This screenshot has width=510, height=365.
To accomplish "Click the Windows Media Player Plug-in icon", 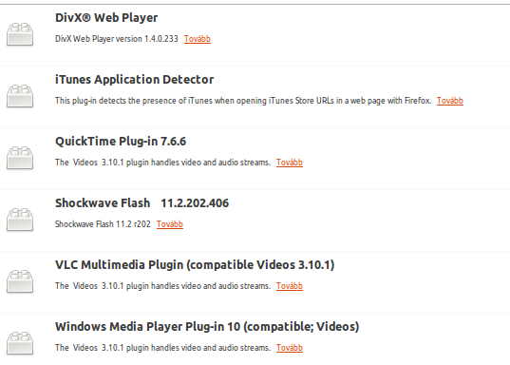I will (x=20, y=343).
